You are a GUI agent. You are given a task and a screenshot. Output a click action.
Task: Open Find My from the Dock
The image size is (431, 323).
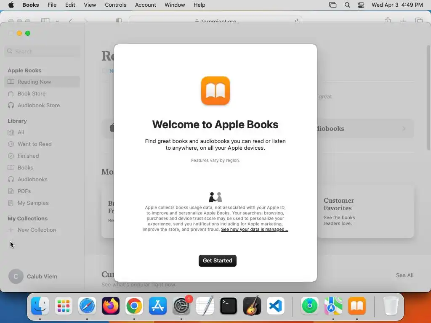310,306
